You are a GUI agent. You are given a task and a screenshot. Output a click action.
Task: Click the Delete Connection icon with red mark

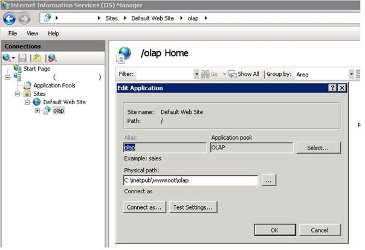[53, 58]
